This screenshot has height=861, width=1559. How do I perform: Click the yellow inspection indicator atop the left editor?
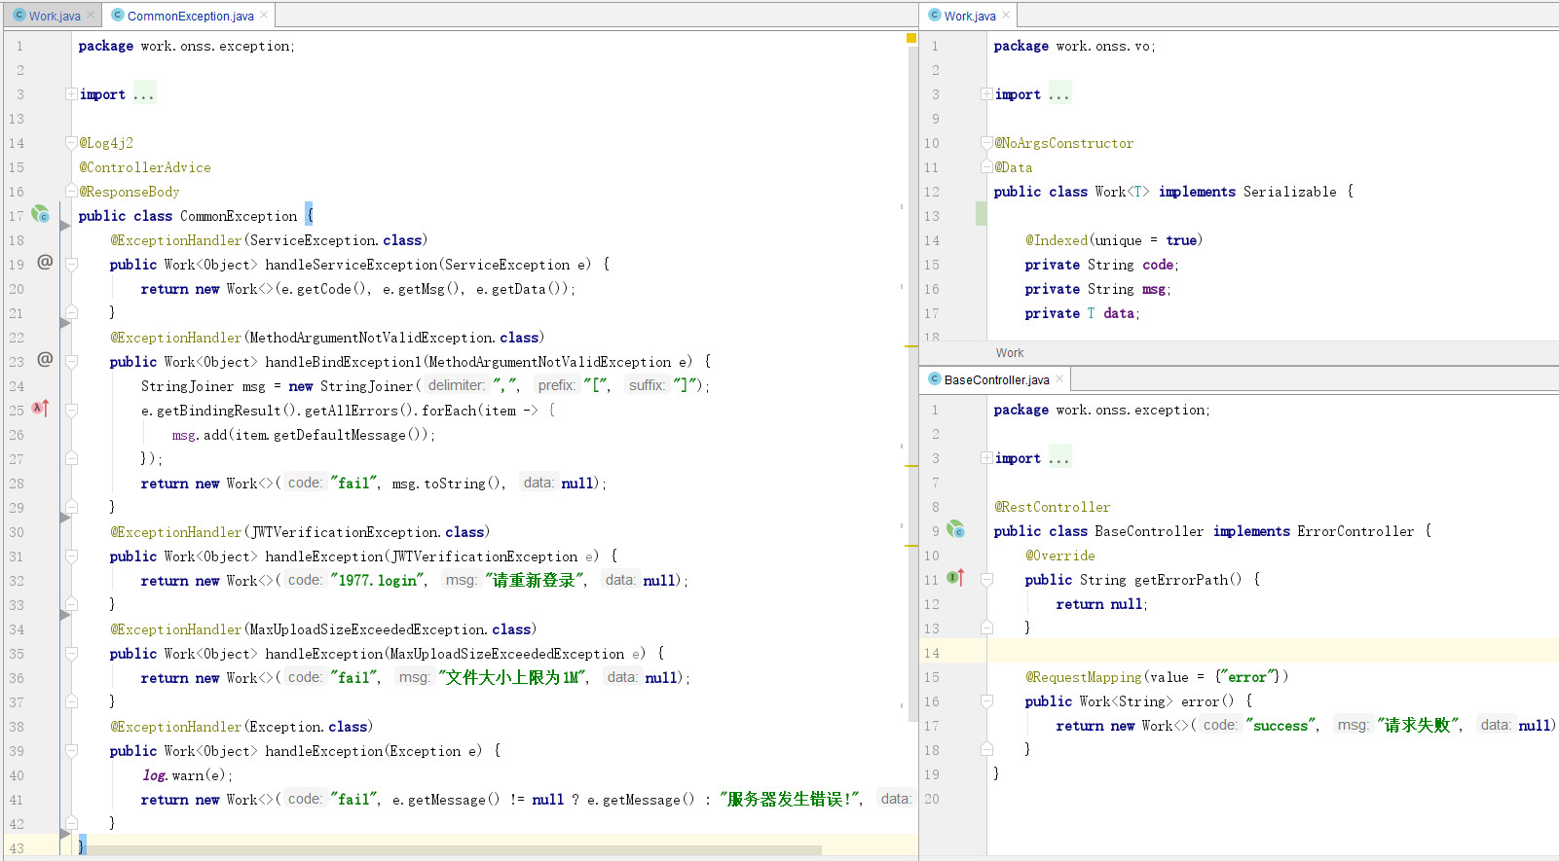(911, 39)
